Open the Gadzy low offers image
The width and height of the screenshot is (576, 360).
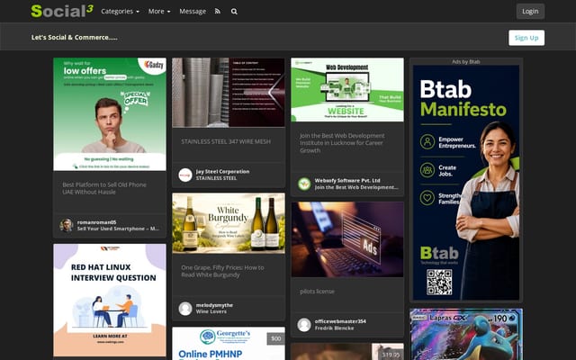click(110, 114)
